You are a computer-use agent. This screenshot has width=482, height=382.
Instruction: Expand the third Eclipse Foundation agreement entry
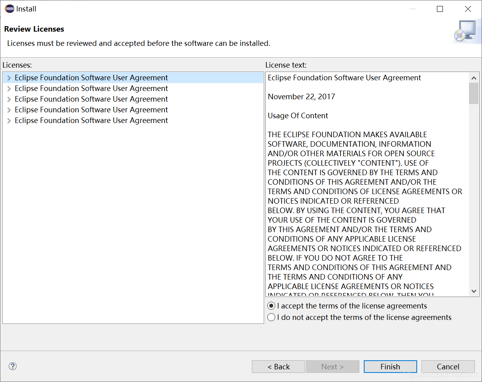pyautogui.click(x=9, y=99)
